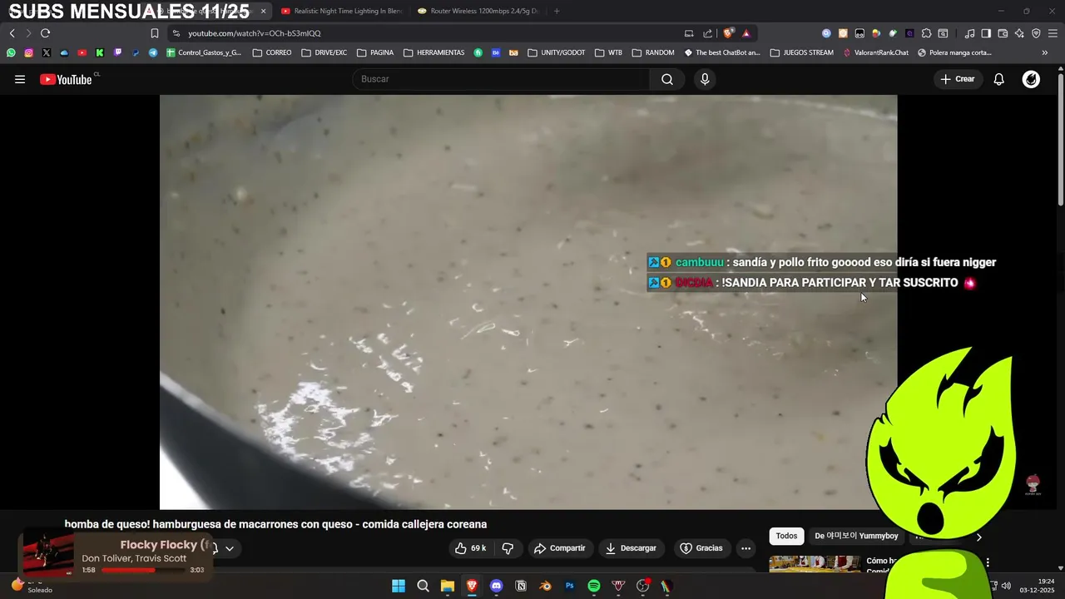Viewport: 1065px width, 599px height.
Task: Open site settings icon in address bar
Action: [x=176, y=33]
